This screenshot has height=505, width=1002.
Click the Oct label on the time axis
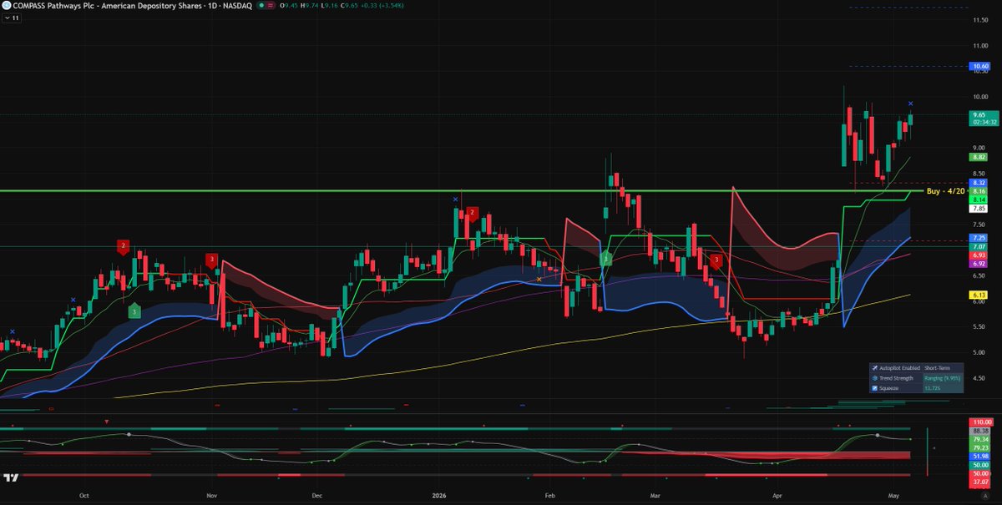pos(83,496)
